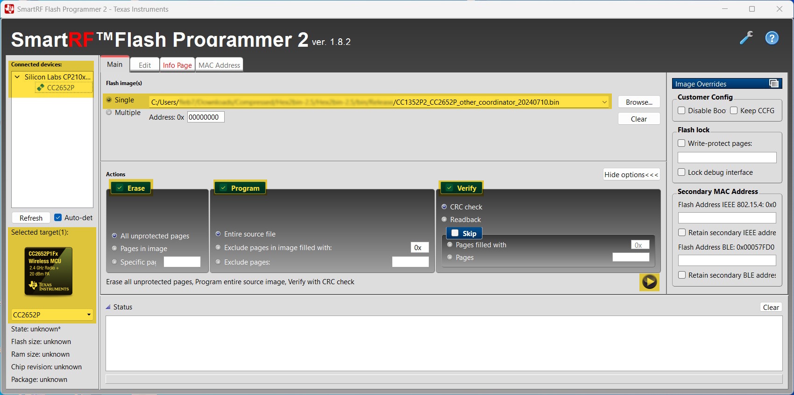Click the "Chip revision: unknown" text
The image size is (794, 395).
click(x=46, y=367)
